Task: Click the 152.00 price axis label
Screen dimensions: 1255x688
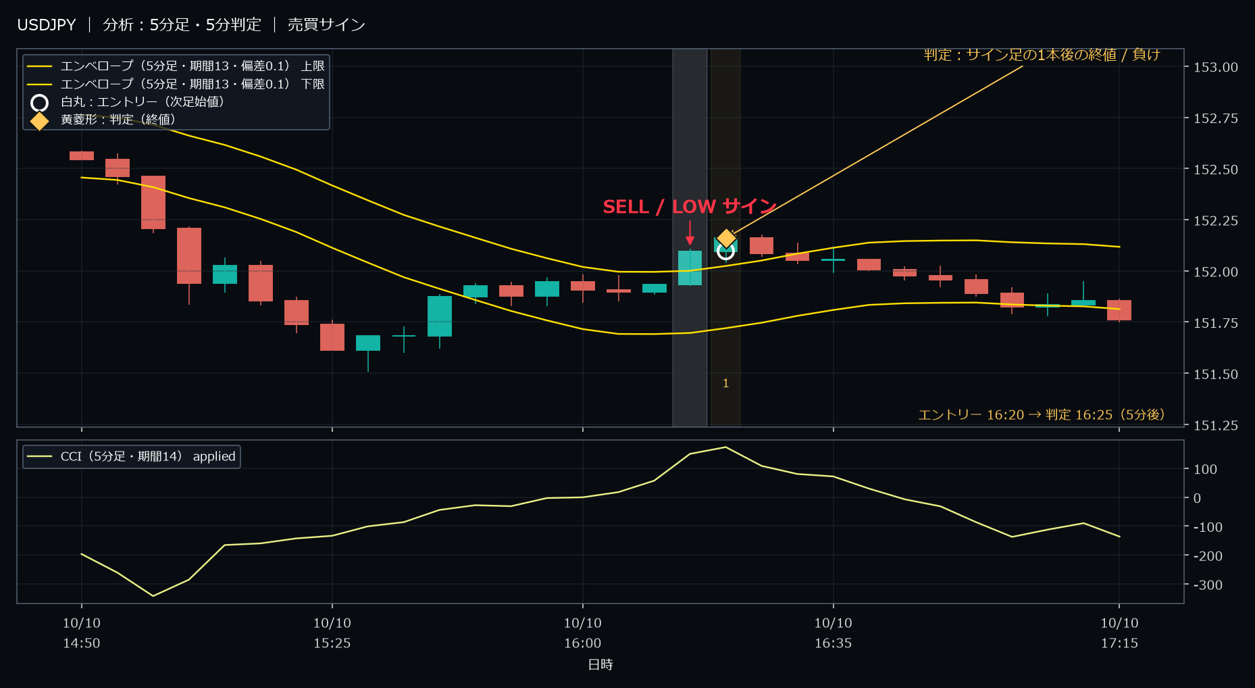Action: [x=1216, y=272]
